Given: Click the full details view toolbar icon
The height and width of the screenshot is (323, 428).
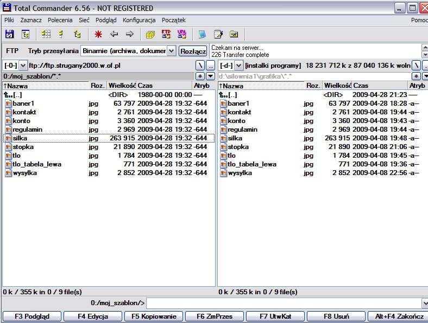Looking at the screenshot, I should click(x=61, y=34).
